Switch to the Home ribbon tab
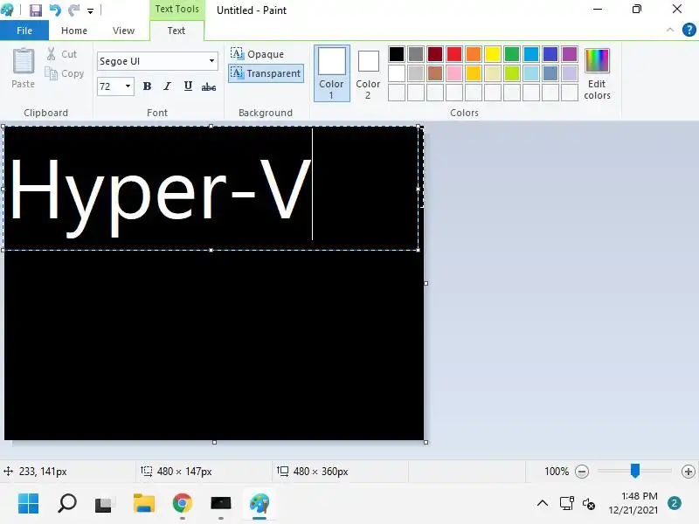 coord(74,31)
